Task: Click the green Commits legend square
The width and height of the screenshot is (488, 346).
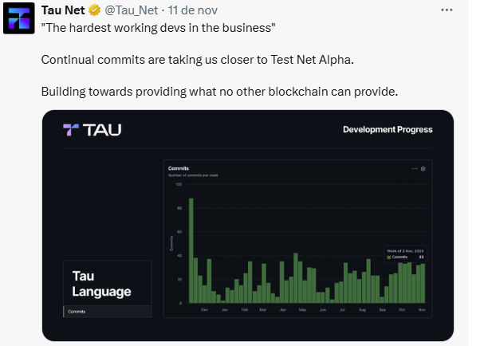Action: coord(388,258)
